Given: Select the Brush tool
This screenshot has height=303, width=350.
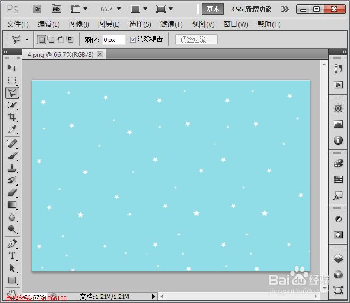Looking at the screenshot, I should pos(12,156).
